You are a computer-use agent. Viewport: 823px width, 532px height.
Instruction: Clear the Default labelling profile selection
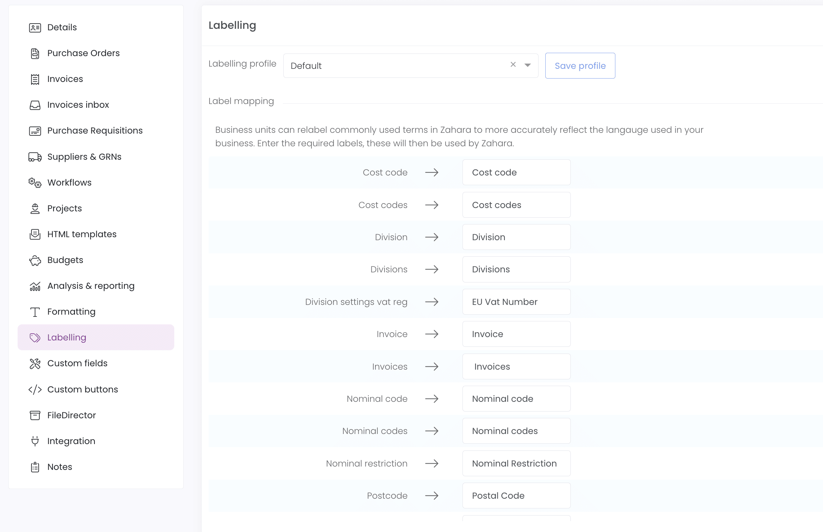513,65
